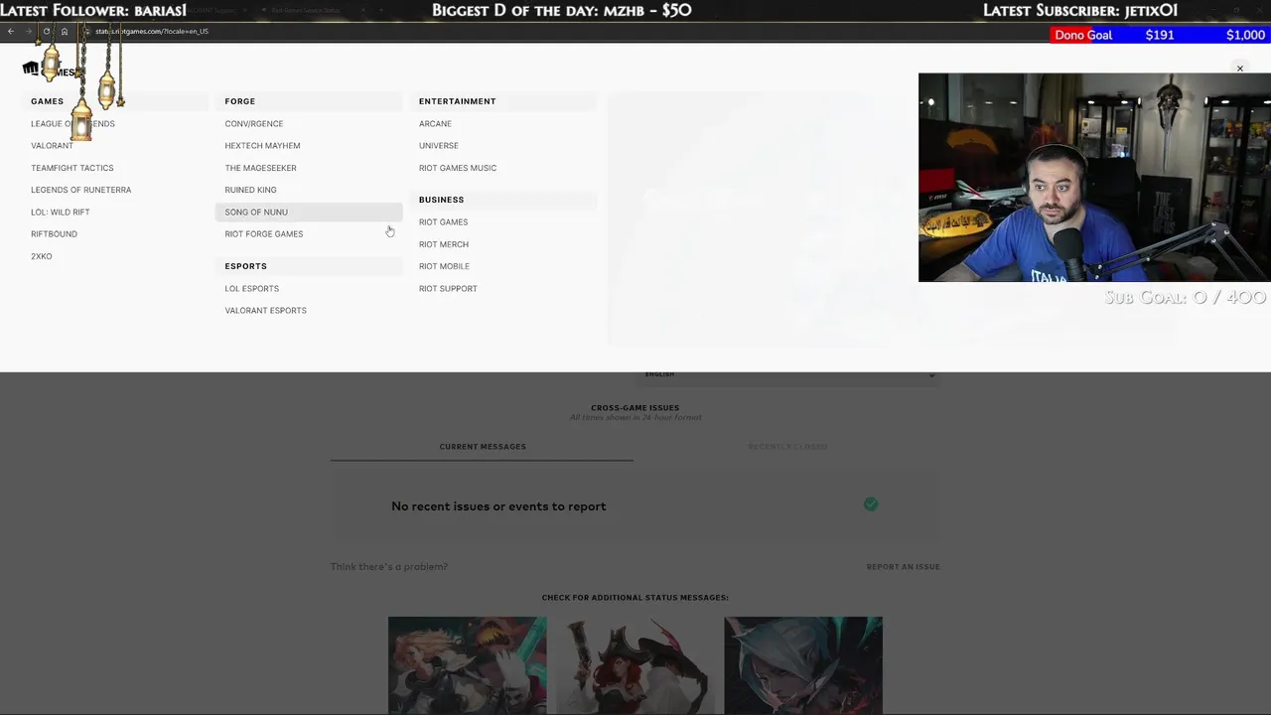Click 'No recent issues or events' message
The image size is (1271, 715).
(498, 506)
